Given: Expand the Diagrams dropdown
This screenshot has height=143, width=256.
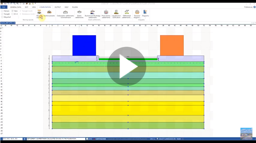Looking at the screenshot, I should click(x=145, y=14).
